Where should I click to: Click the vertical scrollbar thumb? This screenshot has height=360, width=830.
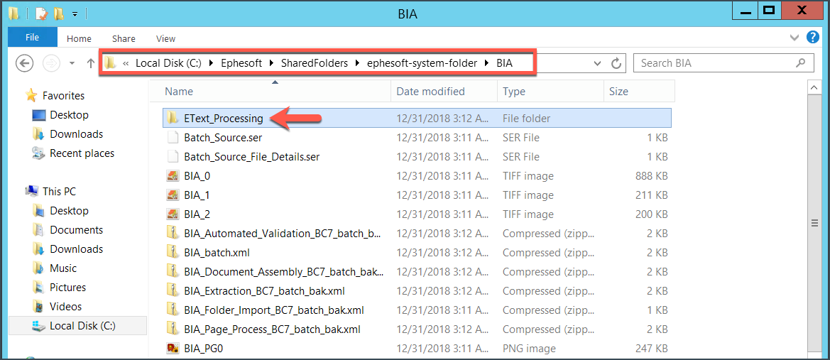point(814,224)
